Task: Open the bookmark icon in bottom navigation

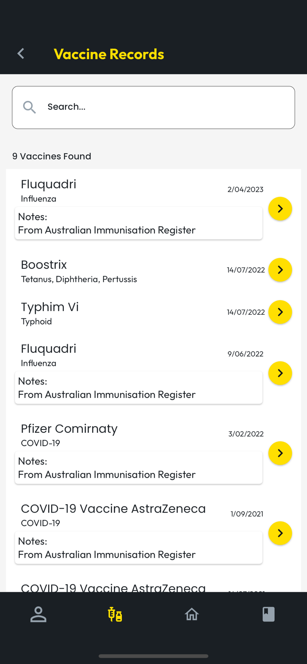Action: (x=268, y=614)
